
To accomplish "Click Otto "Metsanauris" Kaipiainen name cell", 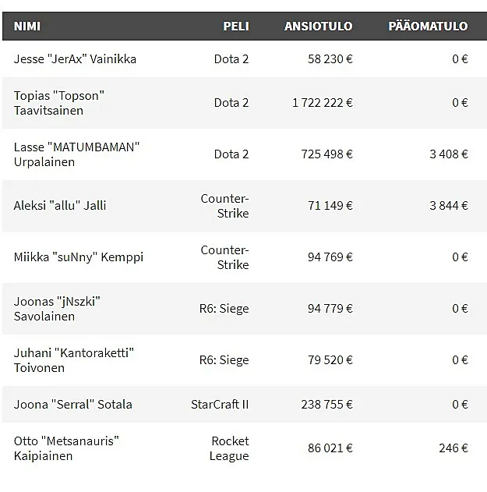I will 66,448.
